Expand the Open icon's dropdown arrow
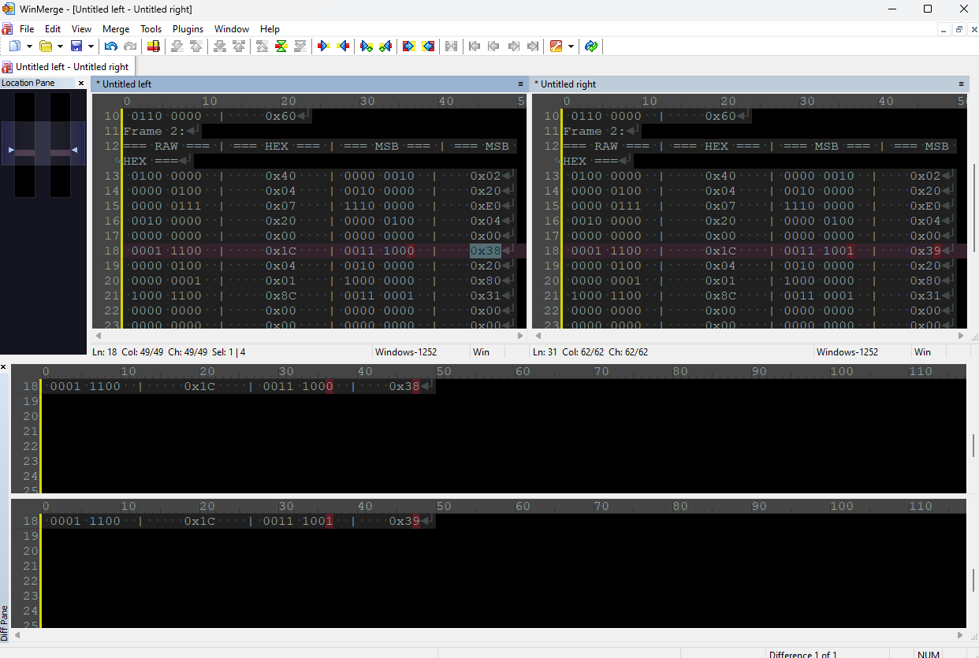This screenshot has width=979, height=658. tap(60, 46)
